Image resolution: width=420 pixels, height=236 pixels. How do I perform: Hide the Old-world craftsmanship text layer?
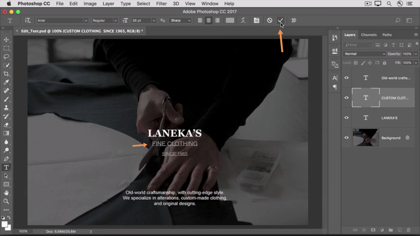[x=346, y=78]
